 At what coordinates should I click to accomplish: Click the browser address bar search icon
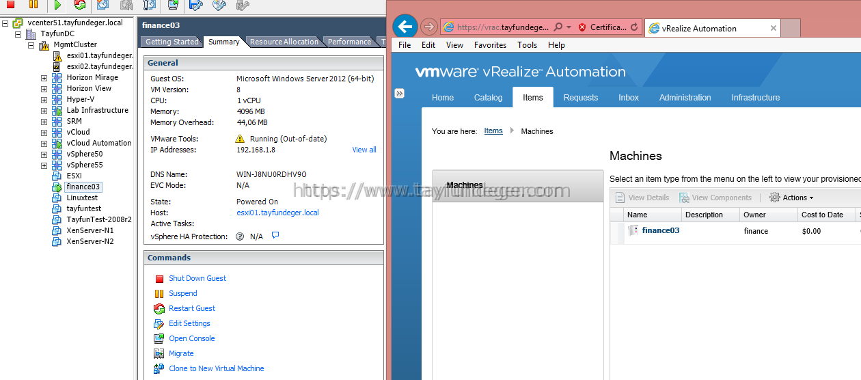coord(558,27)
